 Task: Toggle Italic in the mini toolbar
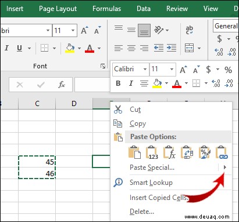[x=131, y=83]
